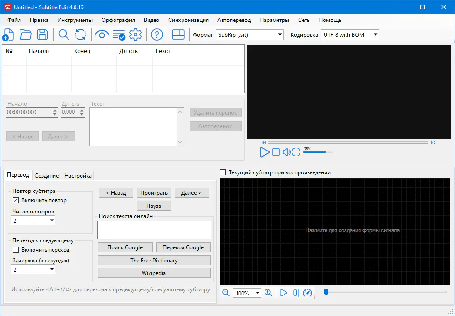Viewport: 455px width, 316px height.
Task: Play video in player controls
Action: [265, 152]
